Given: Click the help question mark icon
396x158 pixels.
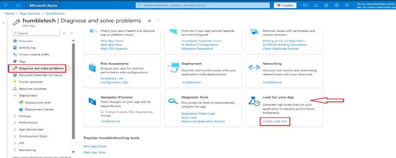Looking at the screenshot, I should (x=336, y=5).
